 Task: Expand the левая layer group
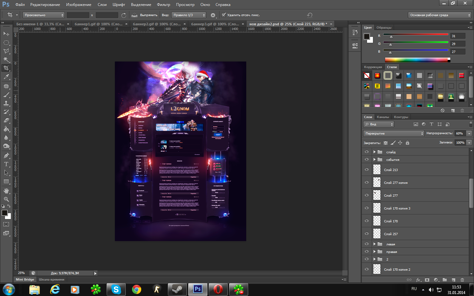tap(374, 244)
